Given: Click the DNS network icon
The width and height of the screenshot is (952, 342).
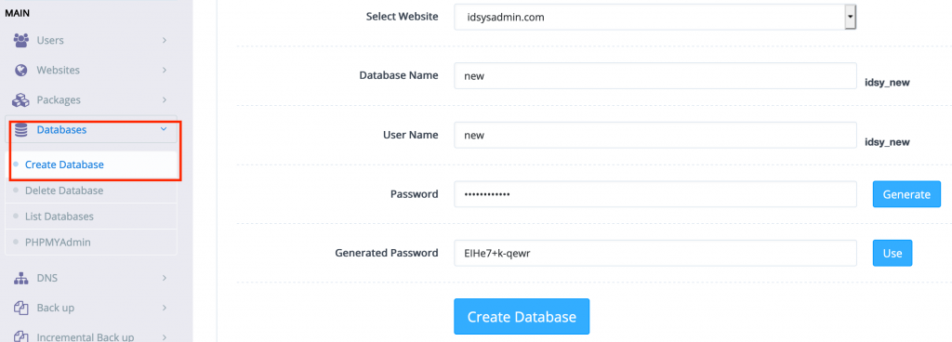Looking at the screenshot, I should (x=21, y=278).
